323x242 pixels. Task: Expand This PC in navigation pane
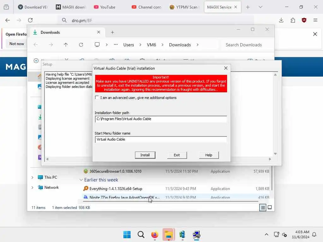32,177
